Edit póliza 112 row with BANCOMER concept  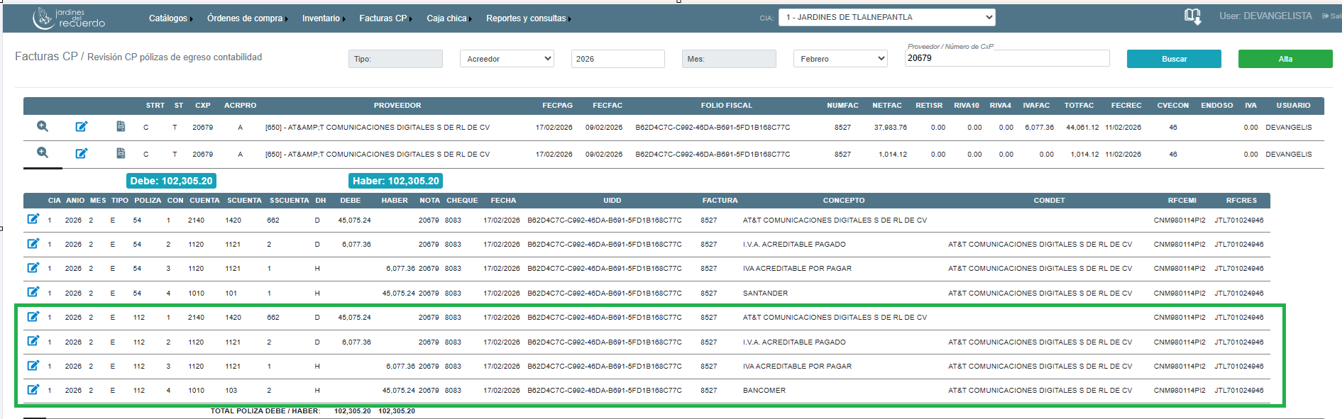pyautogui.click(x=33, y=389)
